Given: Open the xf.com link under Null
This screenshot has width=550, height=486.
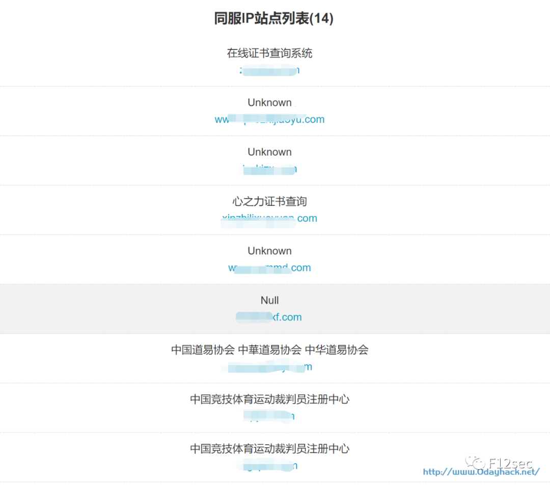Looking at the screenshot, I should (269, 317).
